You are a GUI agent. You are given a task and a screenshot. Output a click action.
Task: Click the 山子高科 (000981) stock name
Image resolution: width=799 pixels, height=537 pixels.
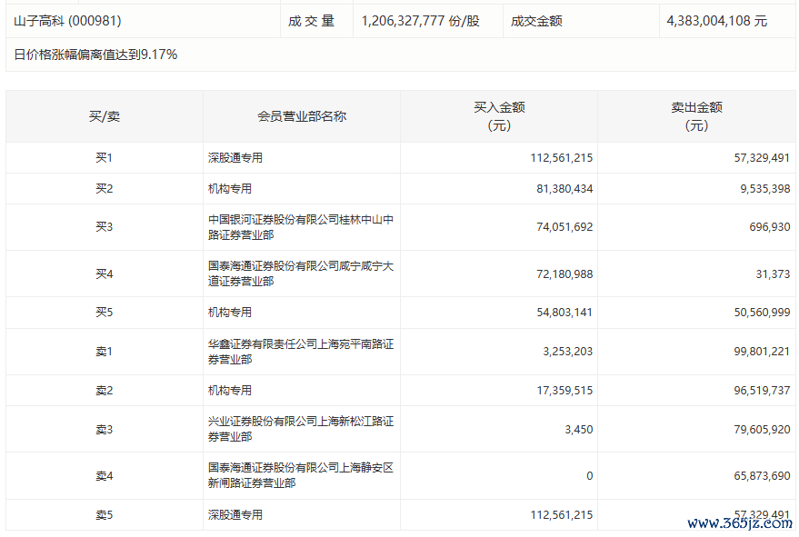[67, 20]
